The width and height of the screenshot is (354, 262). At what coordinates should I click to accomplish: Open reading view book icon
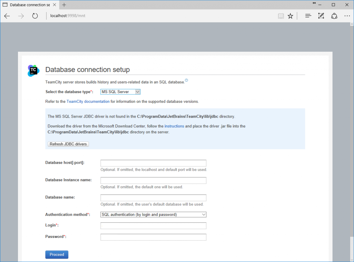(281, 16)
